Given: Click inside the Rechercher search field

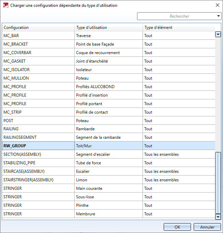Looking at the screenshot, I should coord(177,16).
